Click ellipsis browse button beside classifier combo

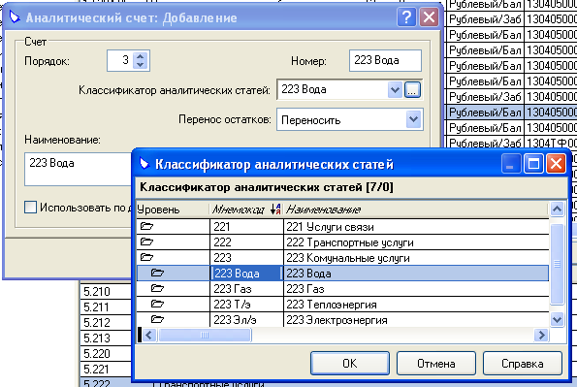point(412,90)
